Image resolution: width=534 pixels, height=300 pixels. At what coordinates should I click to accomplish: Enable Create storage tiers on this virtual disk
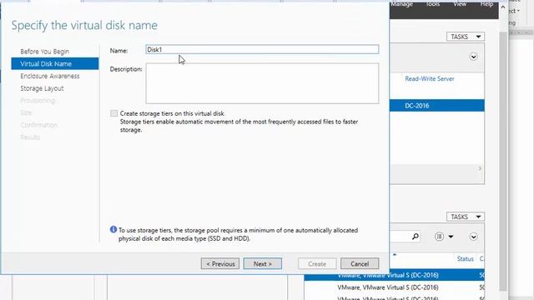click(x=113, y=113)
